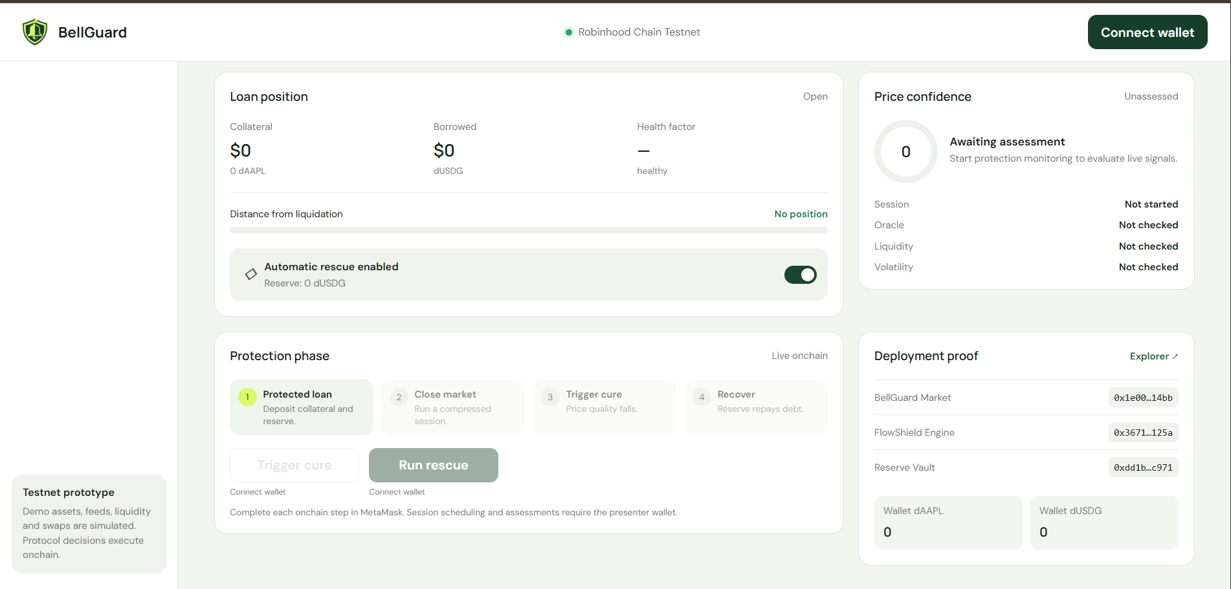Click the Run rescue button
Viewport: 1231px width, 589px height.
434,465
